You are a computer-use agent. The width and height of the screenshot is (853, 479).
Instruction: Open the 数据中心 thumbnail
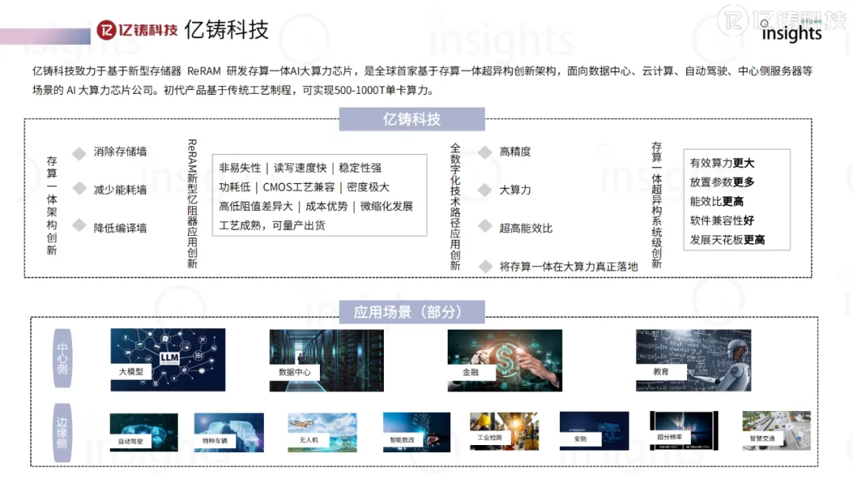(326, 360)
